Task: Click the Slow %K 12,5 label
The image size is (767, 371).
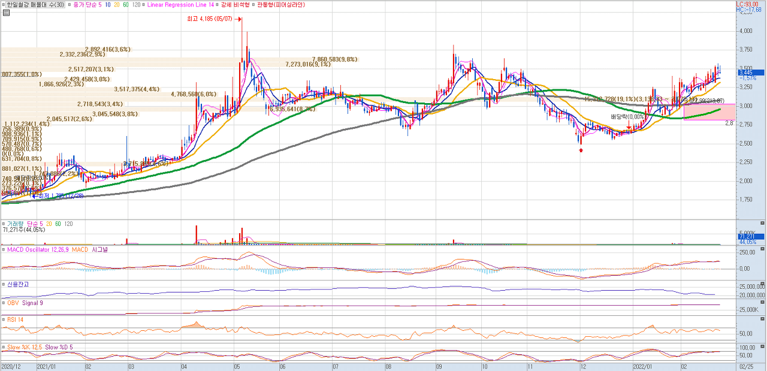Action: 24,347
